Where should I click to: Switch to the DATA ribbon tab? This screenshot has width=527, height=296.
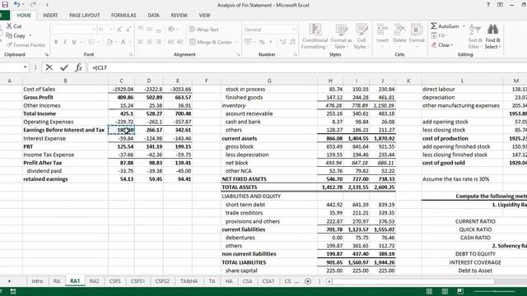[153, 16]
